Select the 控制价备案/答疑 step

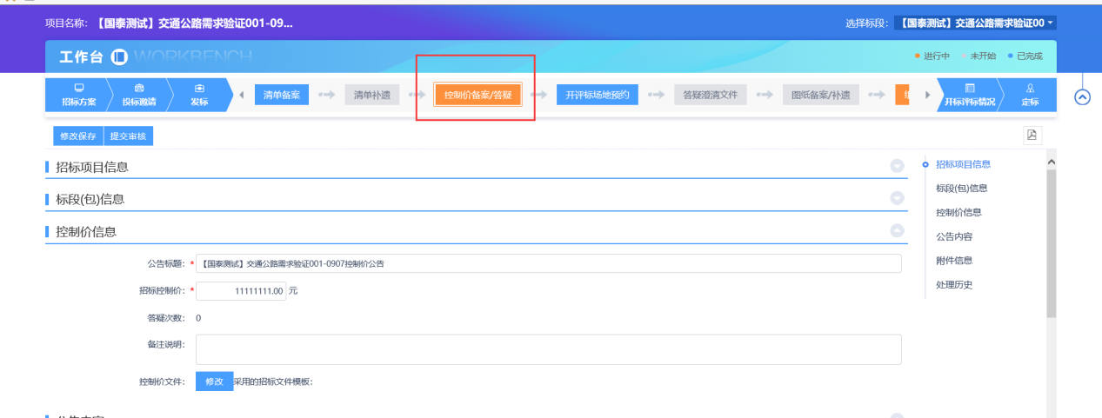(x=478, y=95)
